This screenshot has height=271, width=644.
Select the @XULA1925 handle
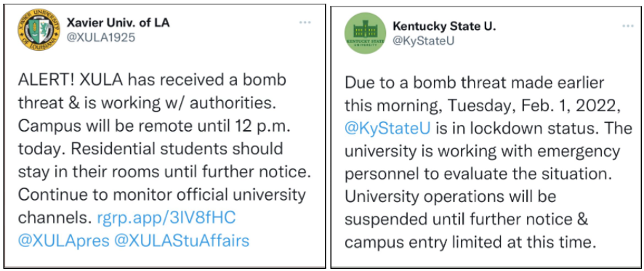[100, 39]
